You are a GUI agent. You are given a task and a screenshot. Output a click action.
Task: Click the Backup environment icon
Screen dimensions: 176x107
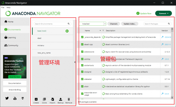tap(61, 99)
